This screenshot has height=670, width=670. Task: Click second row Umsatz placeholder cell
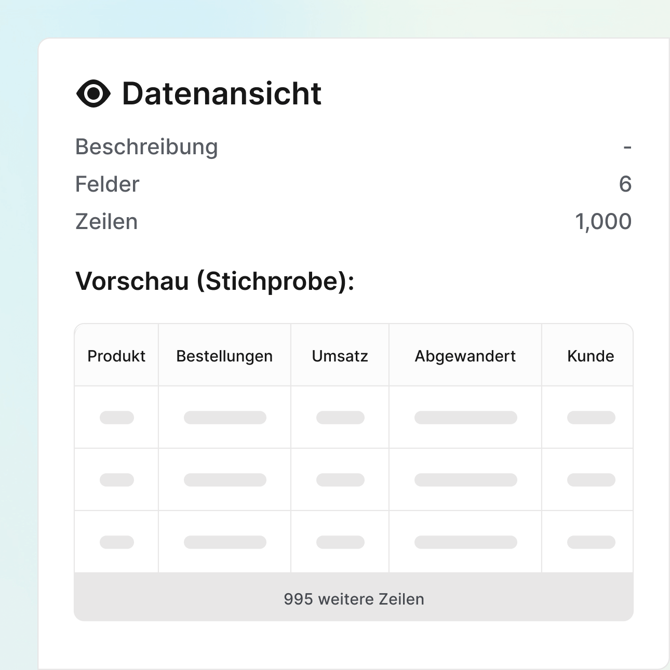point(340,480)
